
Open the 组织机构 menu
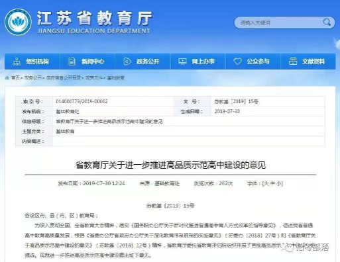32,62
